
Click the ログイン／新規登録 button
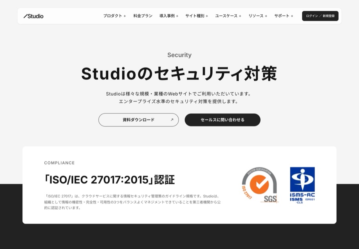[320, 16]
